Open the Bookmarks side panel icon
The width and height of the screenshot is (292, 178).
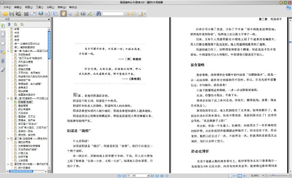3,26
